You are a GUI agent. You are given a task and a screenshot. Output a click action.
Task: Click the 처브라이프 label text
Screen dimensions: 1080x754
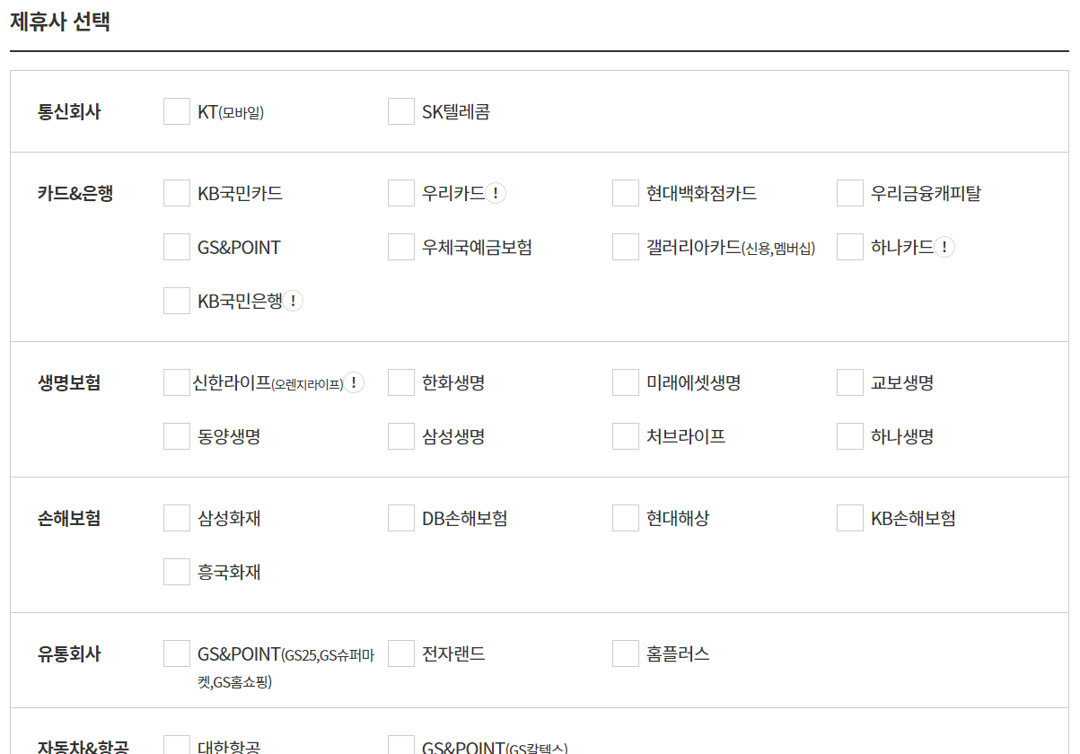(686, 436)
